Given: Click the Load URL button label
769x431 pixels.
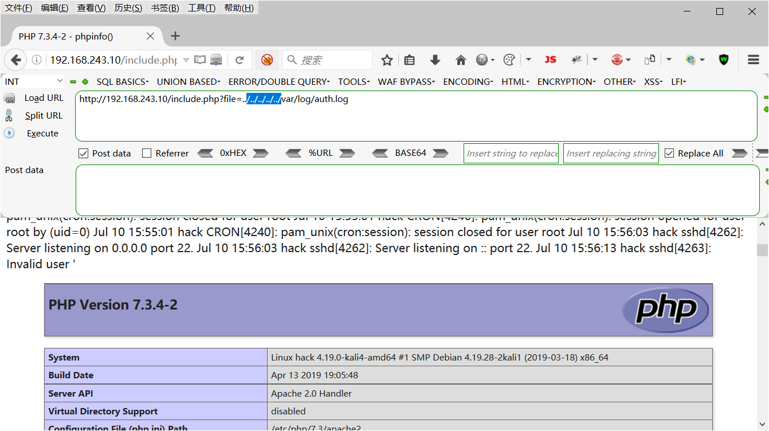Looking at the screenshot, I should (x=44, y=98).
